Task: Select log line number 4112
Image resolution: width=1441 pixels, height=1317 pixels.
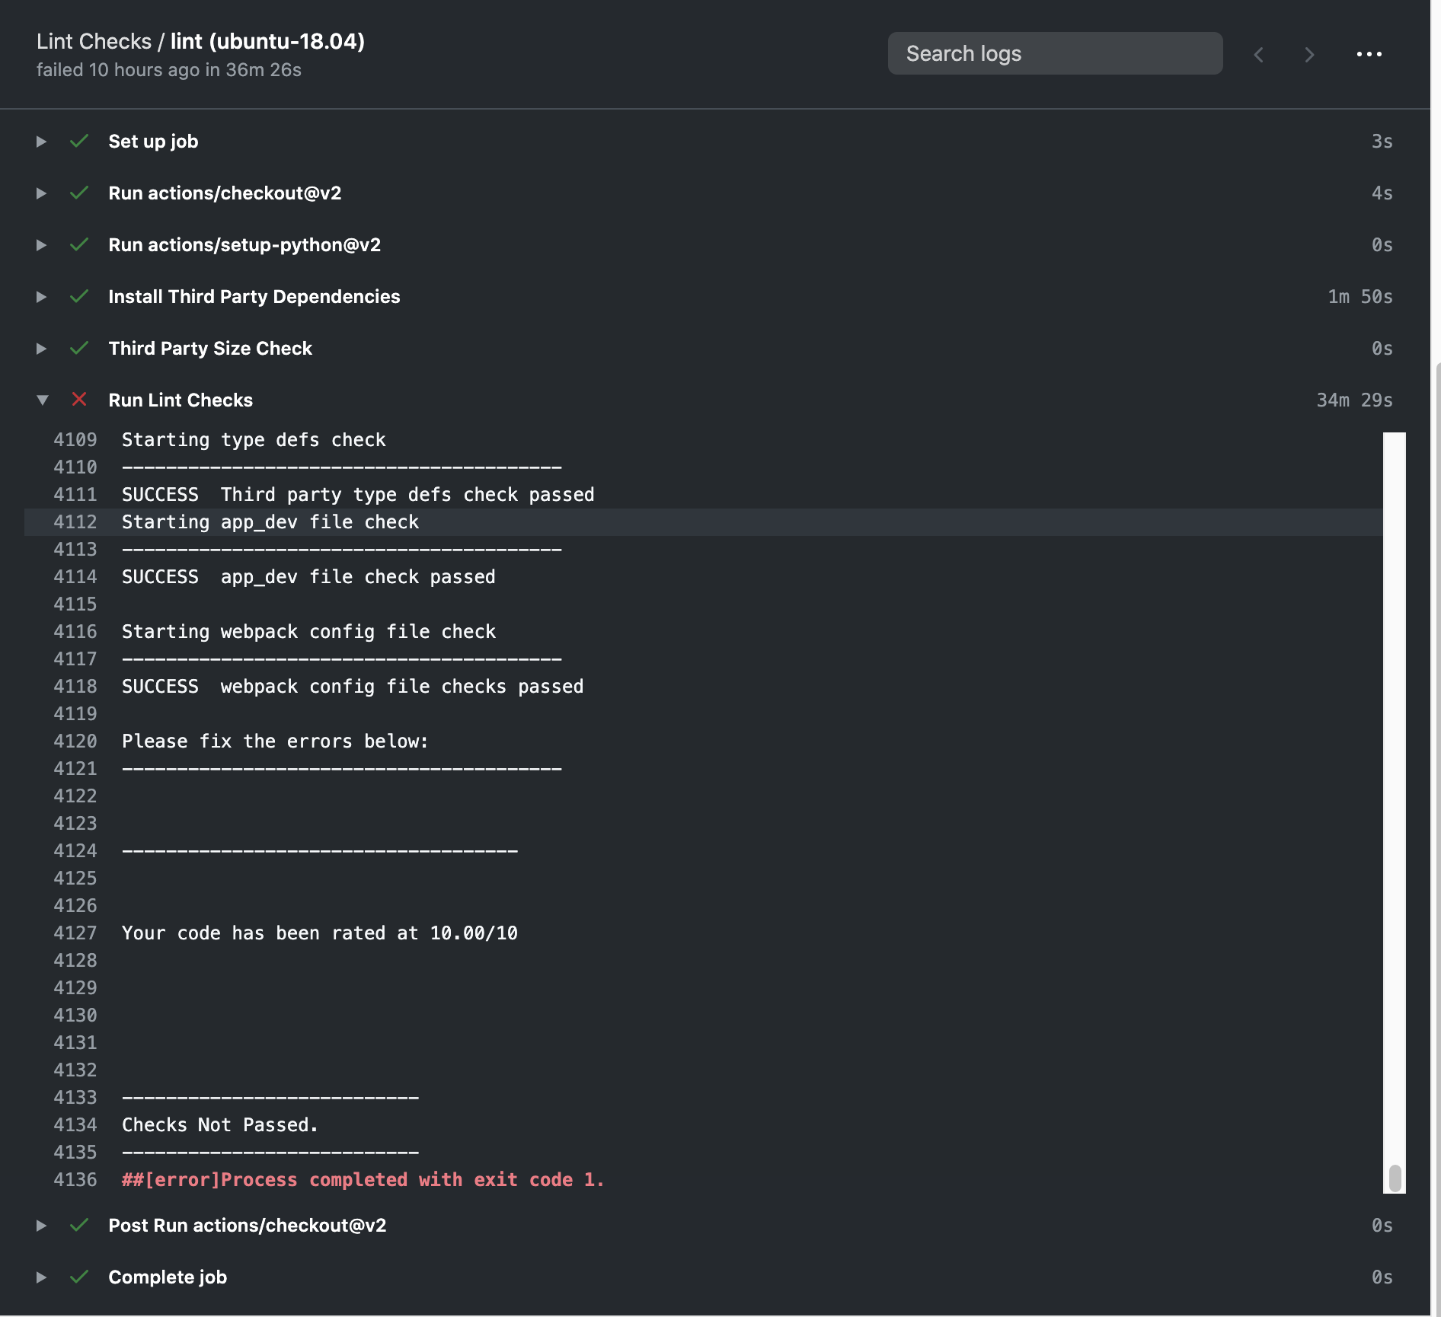Action: point(75,522)
